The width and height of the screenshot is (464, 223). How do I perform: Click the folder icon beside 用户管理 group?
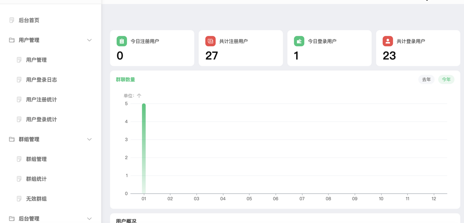click(x=12, y=40)
